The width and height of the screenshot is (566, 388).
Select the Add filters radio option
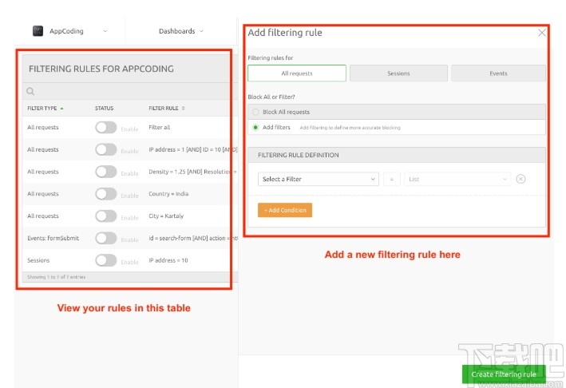255,127
